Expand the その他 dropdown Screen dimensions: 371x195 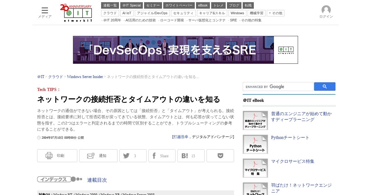pos(275,13)
